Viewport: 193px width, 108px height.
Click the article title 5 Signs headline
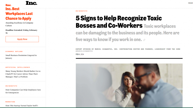pyautogui.click(x=119, y=22)
